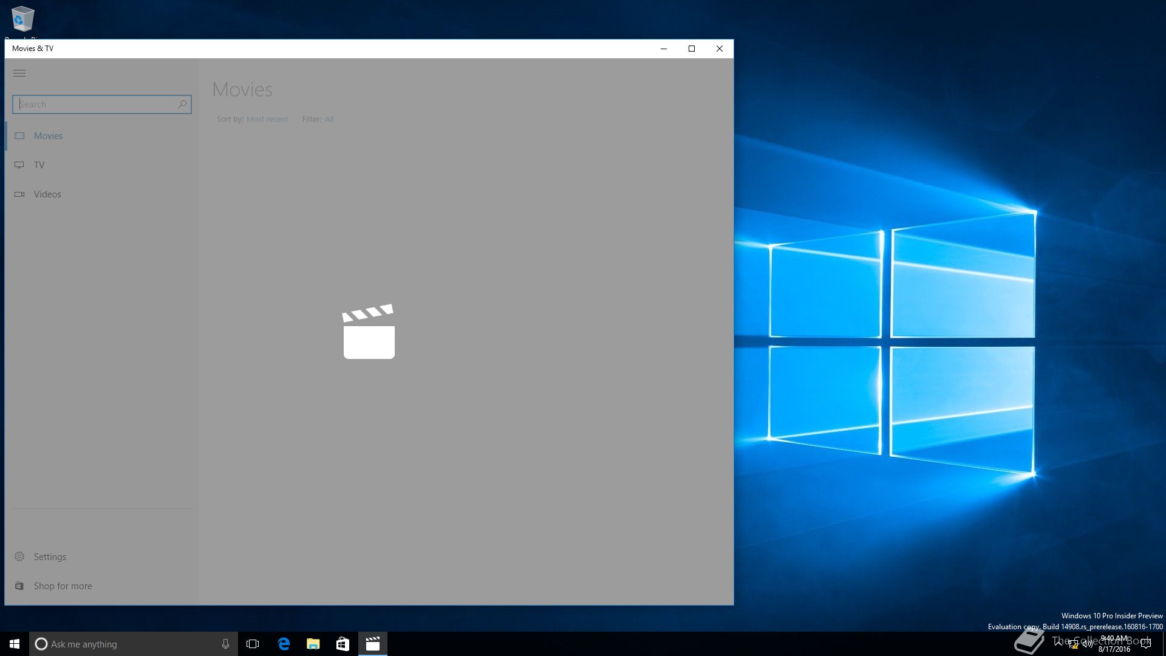1166x656 pixels.
Task: Click the volume speaker tray icon
Action: tap(1087, 644)
